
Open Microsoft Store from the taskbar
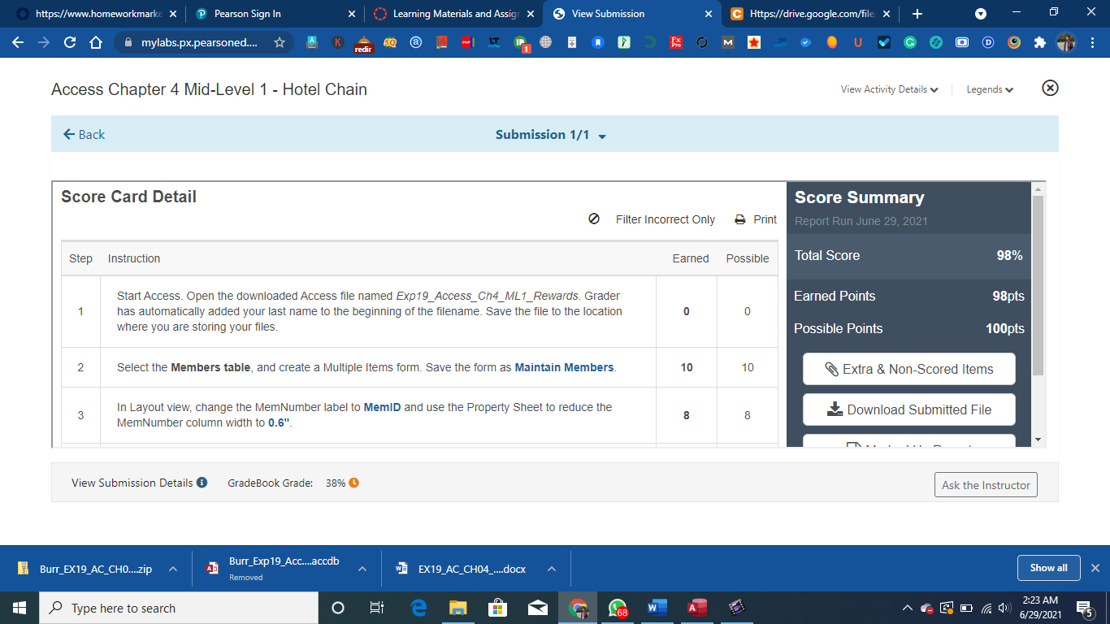pos(497,608)
